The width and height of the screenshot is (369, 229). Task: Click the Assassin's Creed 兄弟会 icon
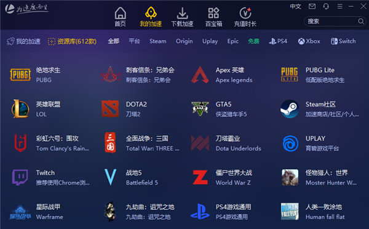110,74
